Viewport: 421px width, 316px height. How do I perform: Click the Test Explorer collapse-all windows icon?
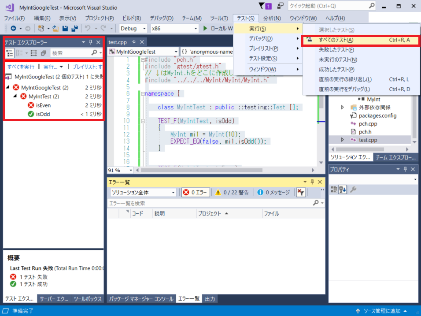click(44, 53)
